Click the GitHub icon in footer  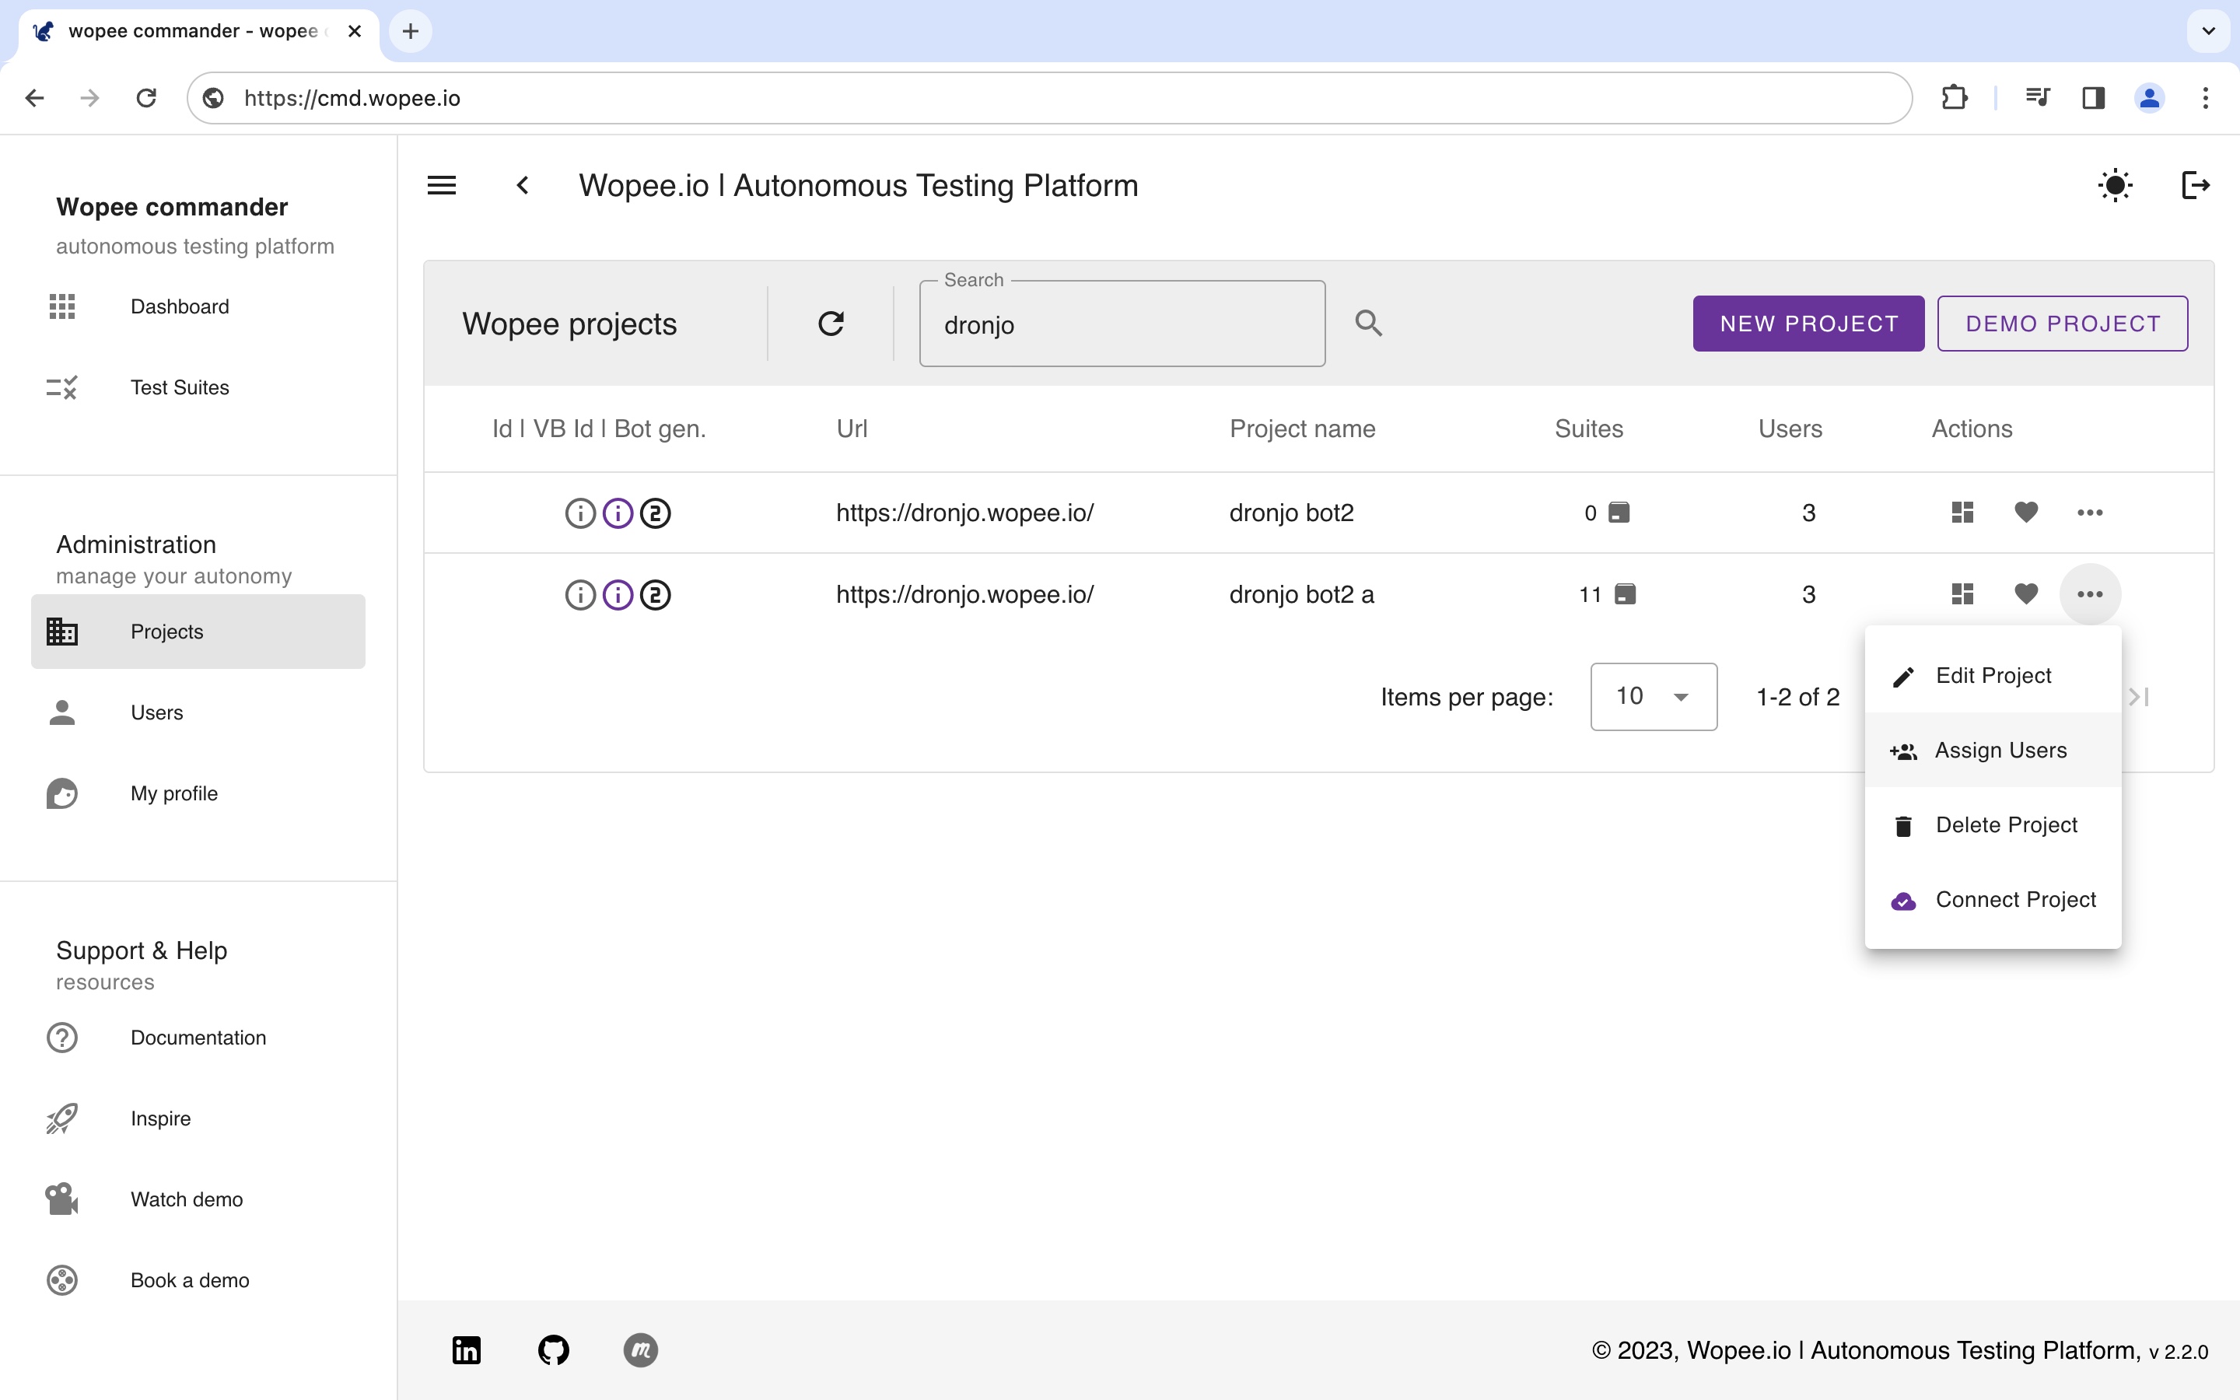pos(554,1350)
